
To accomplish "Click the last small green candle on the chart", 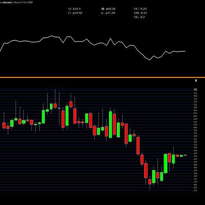I will point(185,155).
